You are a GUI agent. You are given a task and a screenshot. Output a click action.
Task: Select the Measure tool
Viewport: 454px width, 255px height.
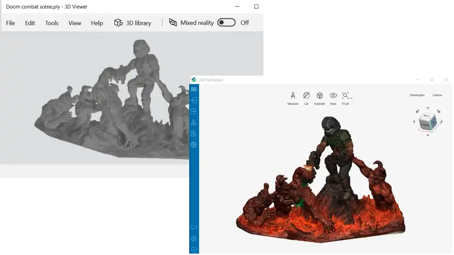pos(293,98)
